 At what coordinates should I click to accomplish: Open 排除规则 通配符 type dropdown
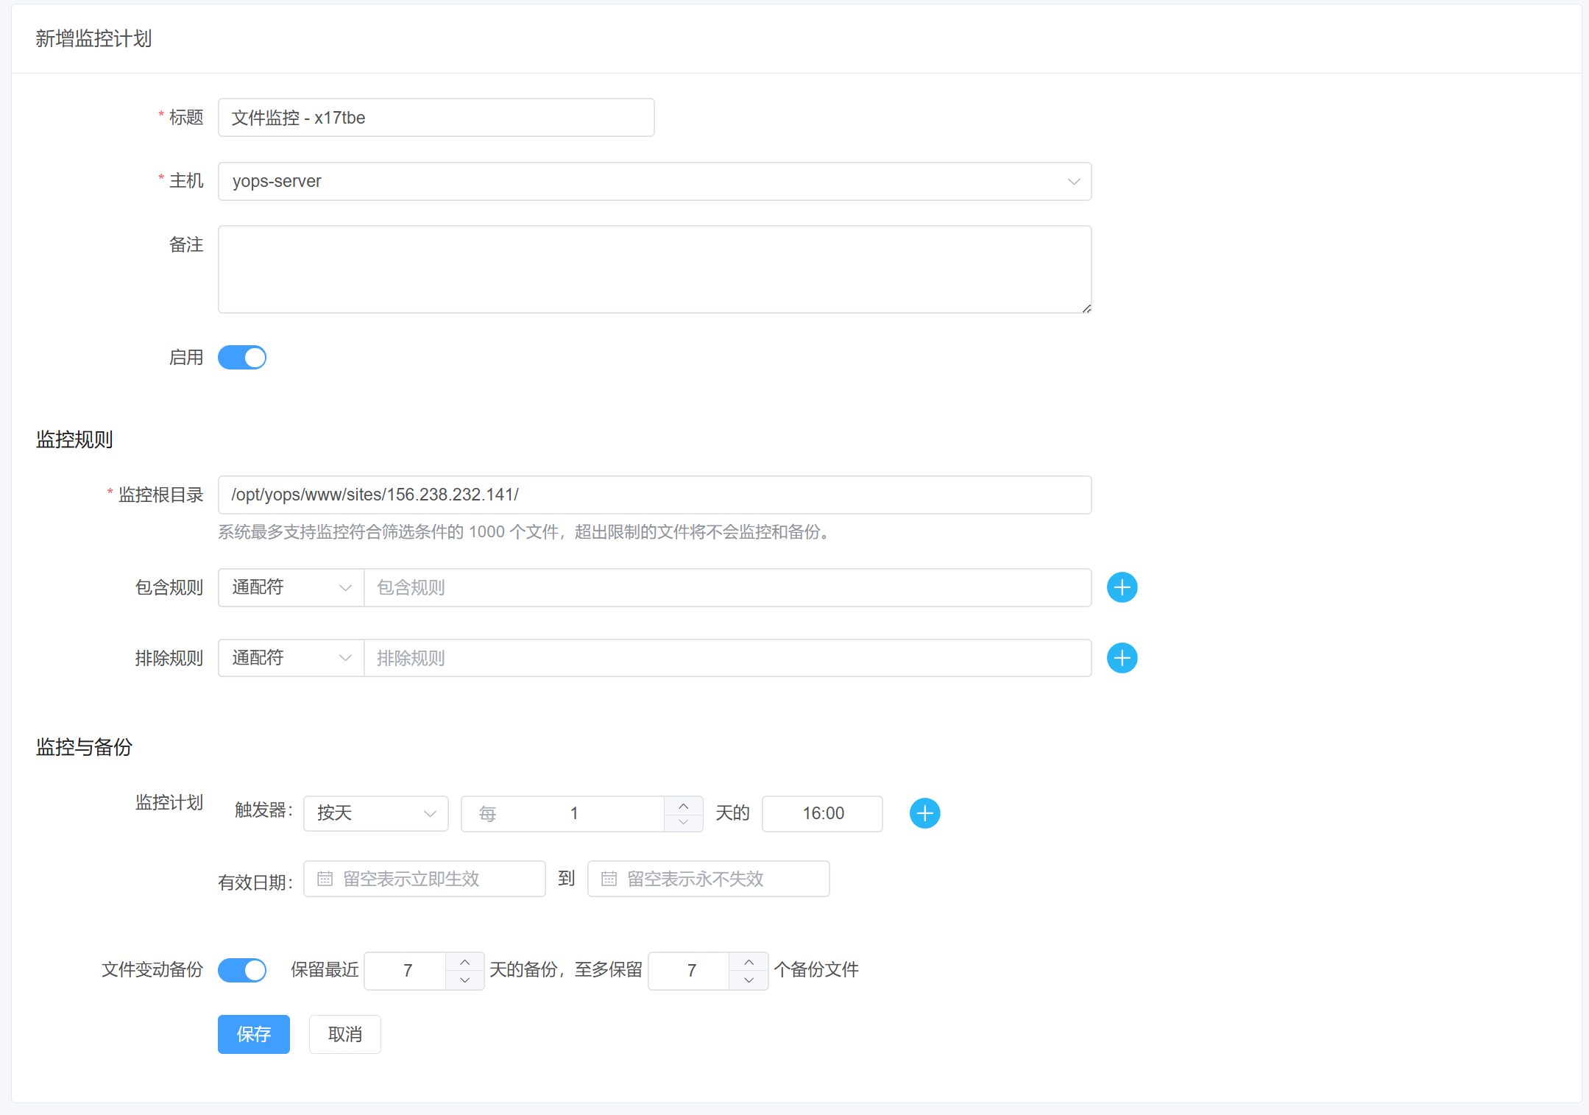tap(291, 658)
